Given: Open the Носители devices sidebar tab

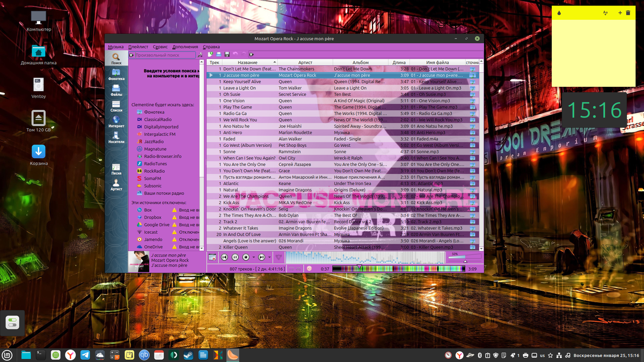Looking at the screenshot, I should click(116, 138).
